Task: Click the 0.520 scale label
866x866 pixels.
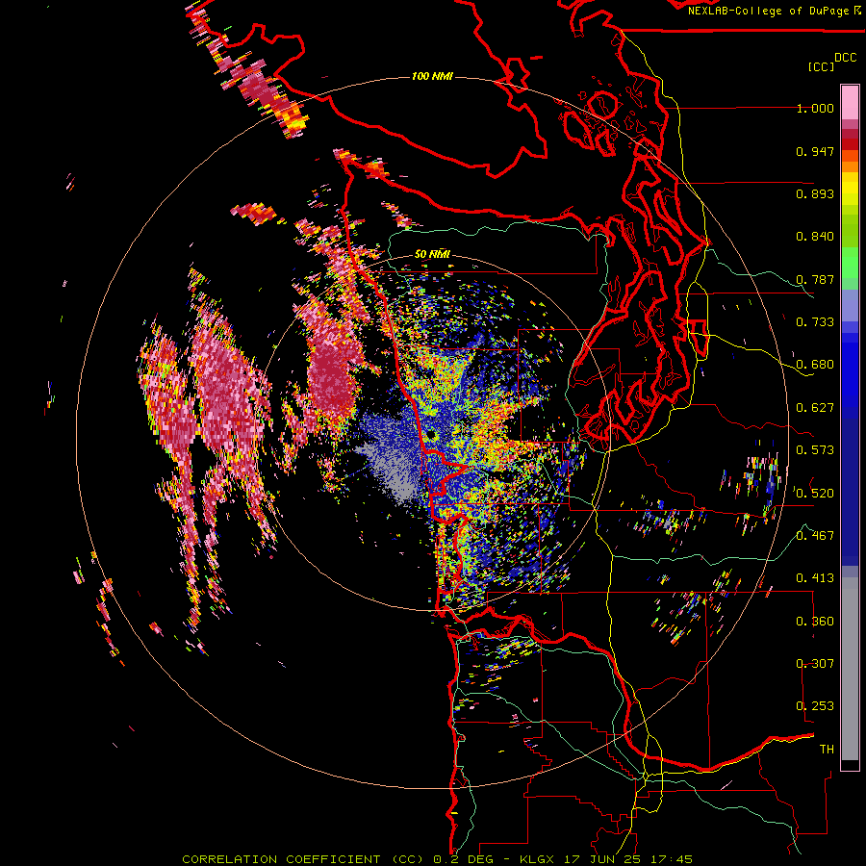Action: tap(815, 494)
